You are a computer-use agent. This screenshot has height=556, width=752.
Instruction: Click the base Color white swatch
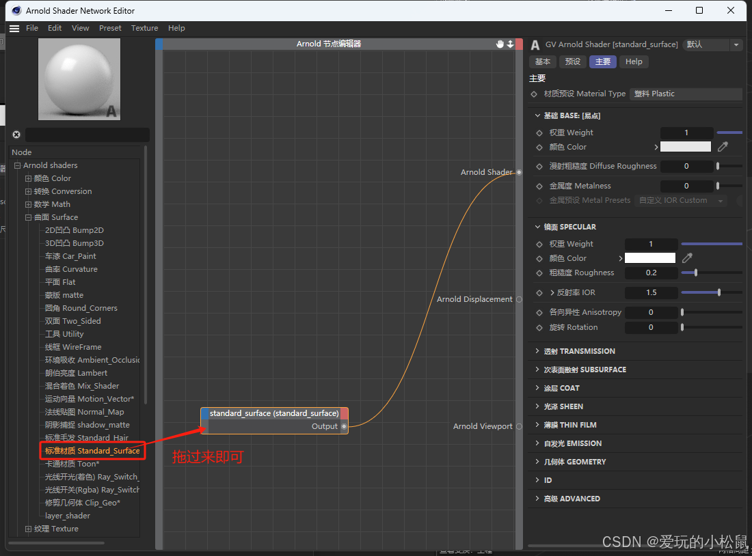pyautogui.click(x=686, y=147)
